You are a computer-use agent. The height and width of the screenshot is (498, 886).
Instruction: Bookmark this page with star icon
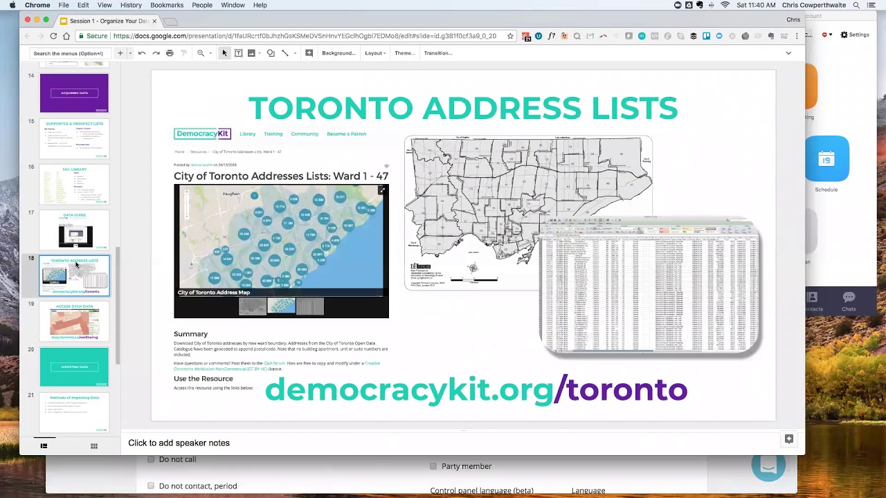point(510,36)
